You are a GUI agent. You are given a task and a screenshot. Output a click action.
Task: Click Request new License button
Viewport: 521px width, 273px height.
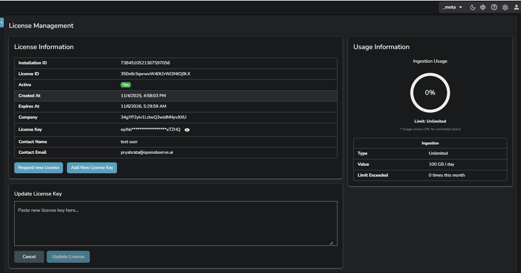point(38,168)
